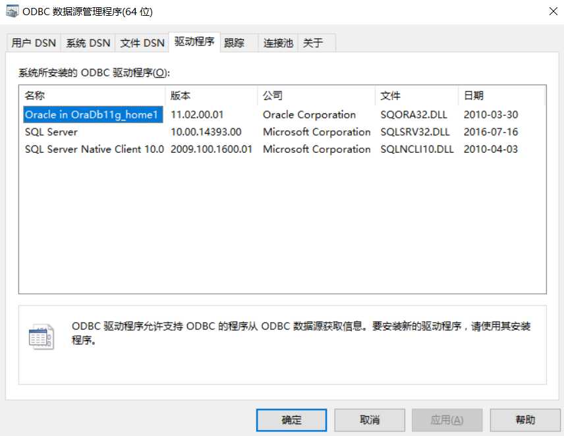This screenshot has width=564, height=436.
Task: Switch to the 用户 DSN tab
Action: point(34,43)
